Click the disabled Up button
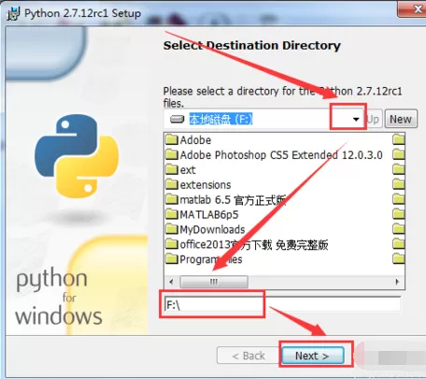The image size is (426, 379). coord(374,119)
